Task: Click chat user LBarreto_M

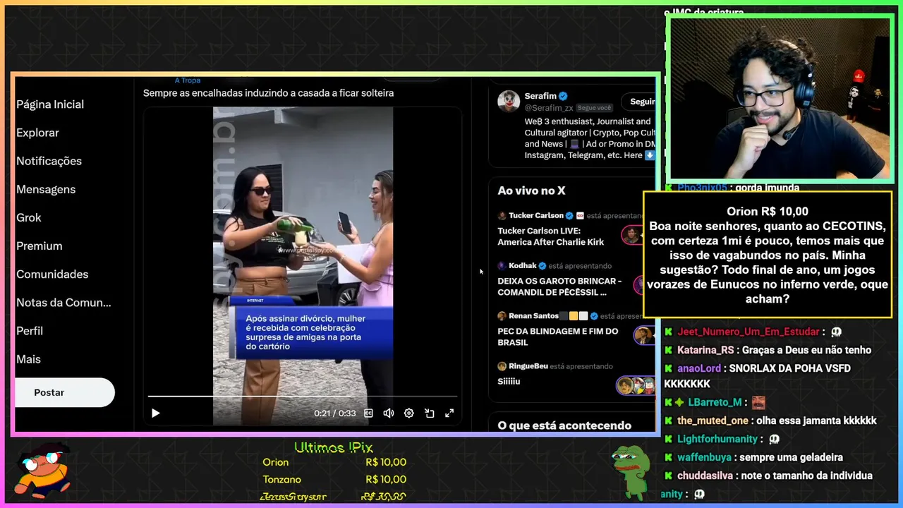Action: (x=715, y=402)
